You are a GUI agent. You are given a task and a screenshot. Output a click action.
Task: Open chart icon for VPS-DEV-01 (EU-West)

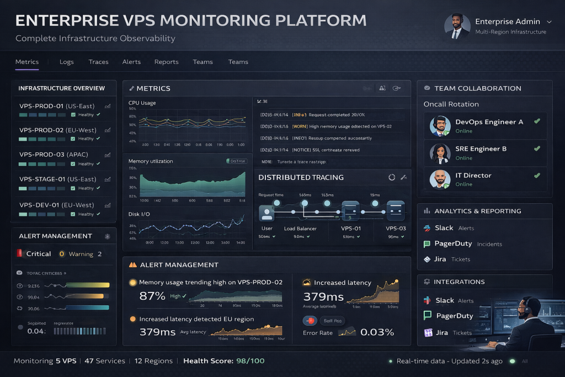click(108, 205)
